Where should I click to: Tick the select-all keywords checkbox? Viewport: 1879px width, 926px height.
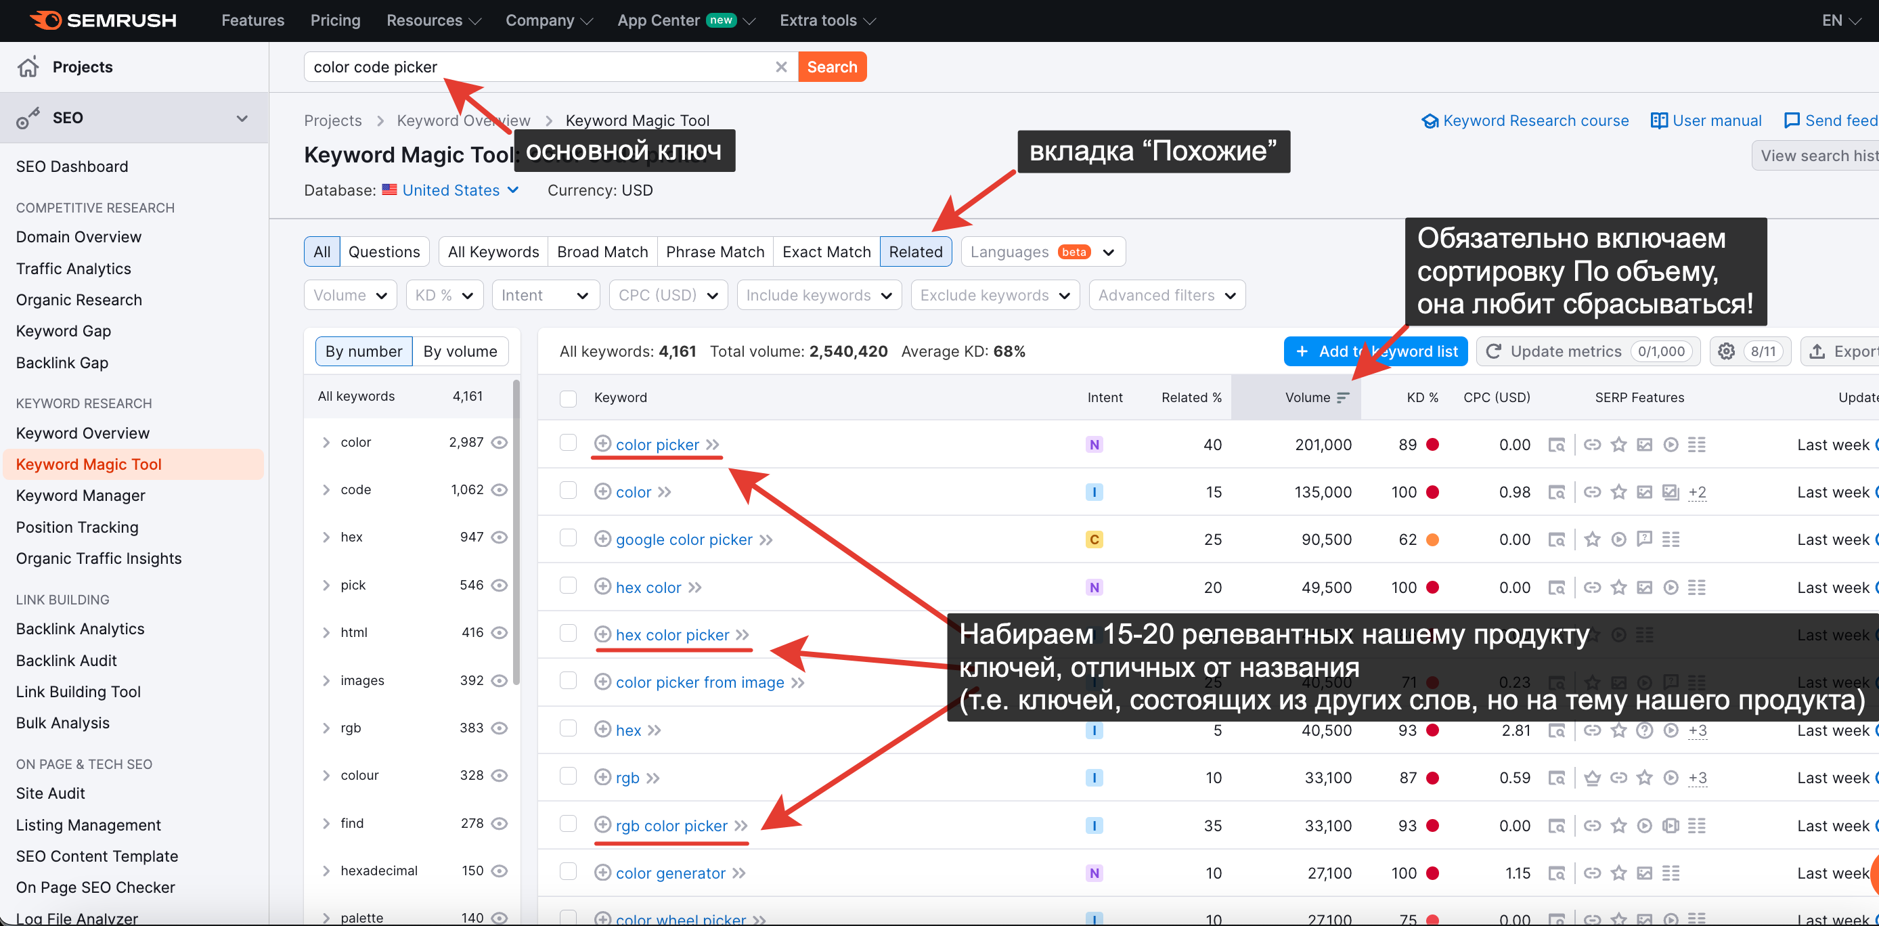click(x=568, y=398)
